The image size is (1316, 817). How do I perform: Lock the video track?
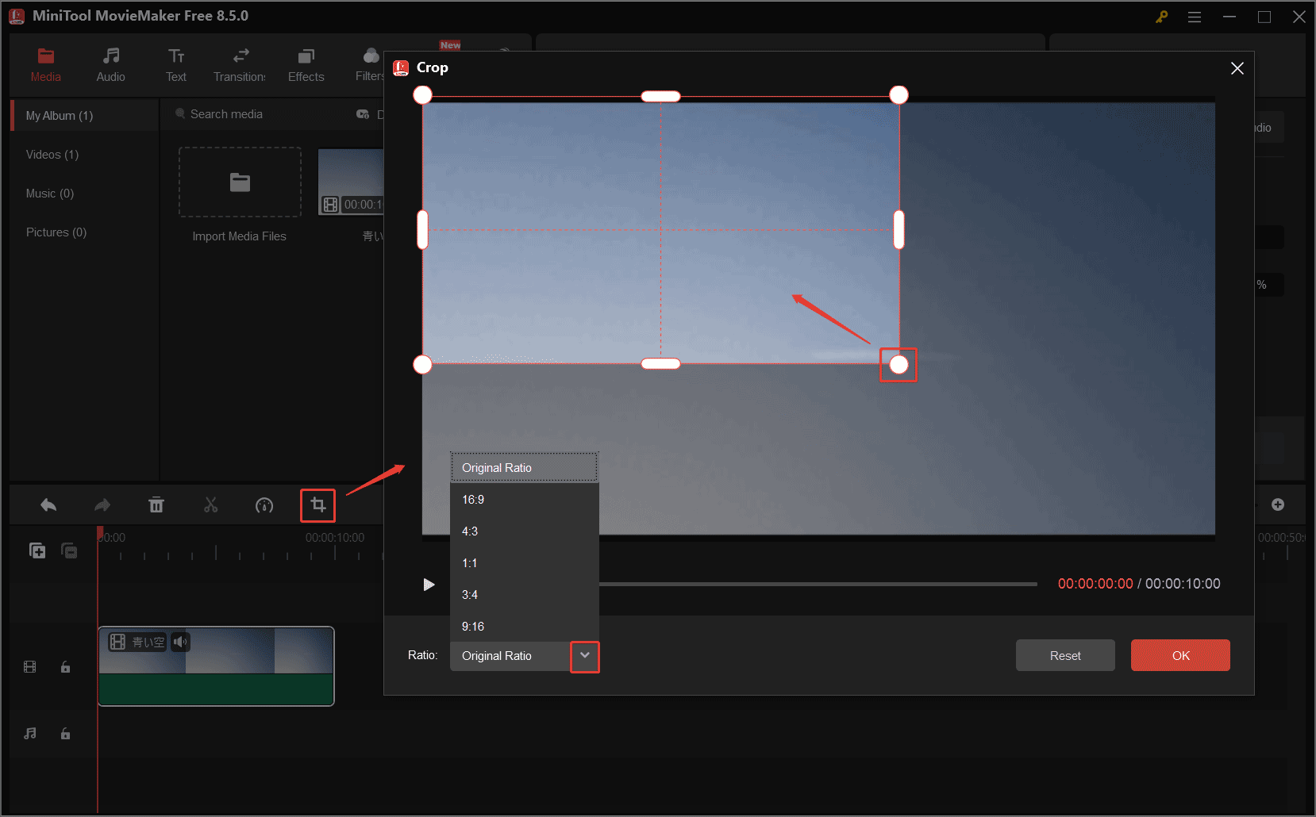[x=65, y=667]
